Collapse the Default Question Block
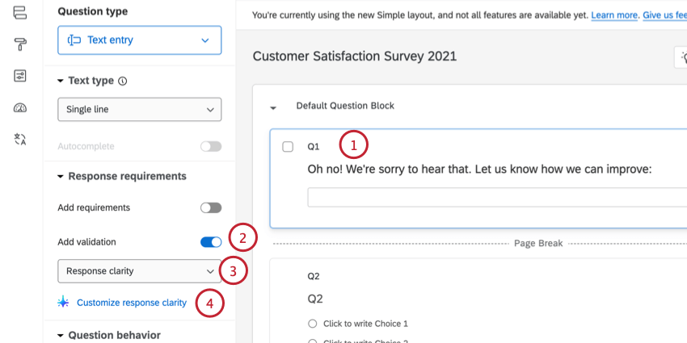687x343 pixels. click(273, 107)
